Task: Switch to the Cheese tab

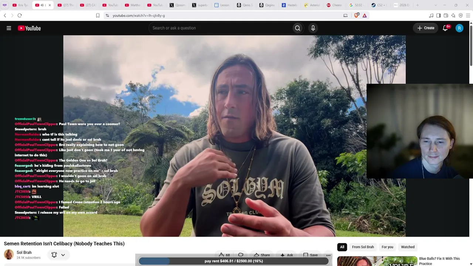Action: (x=334, y=5)
